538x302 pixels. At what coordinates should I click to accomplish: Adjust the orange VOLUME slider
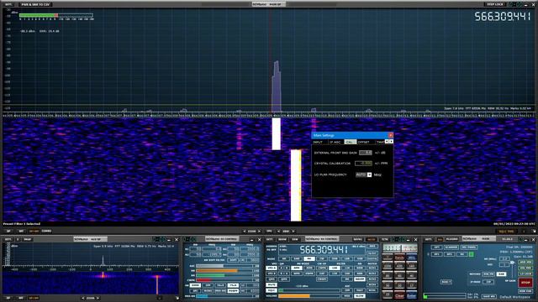309,296
